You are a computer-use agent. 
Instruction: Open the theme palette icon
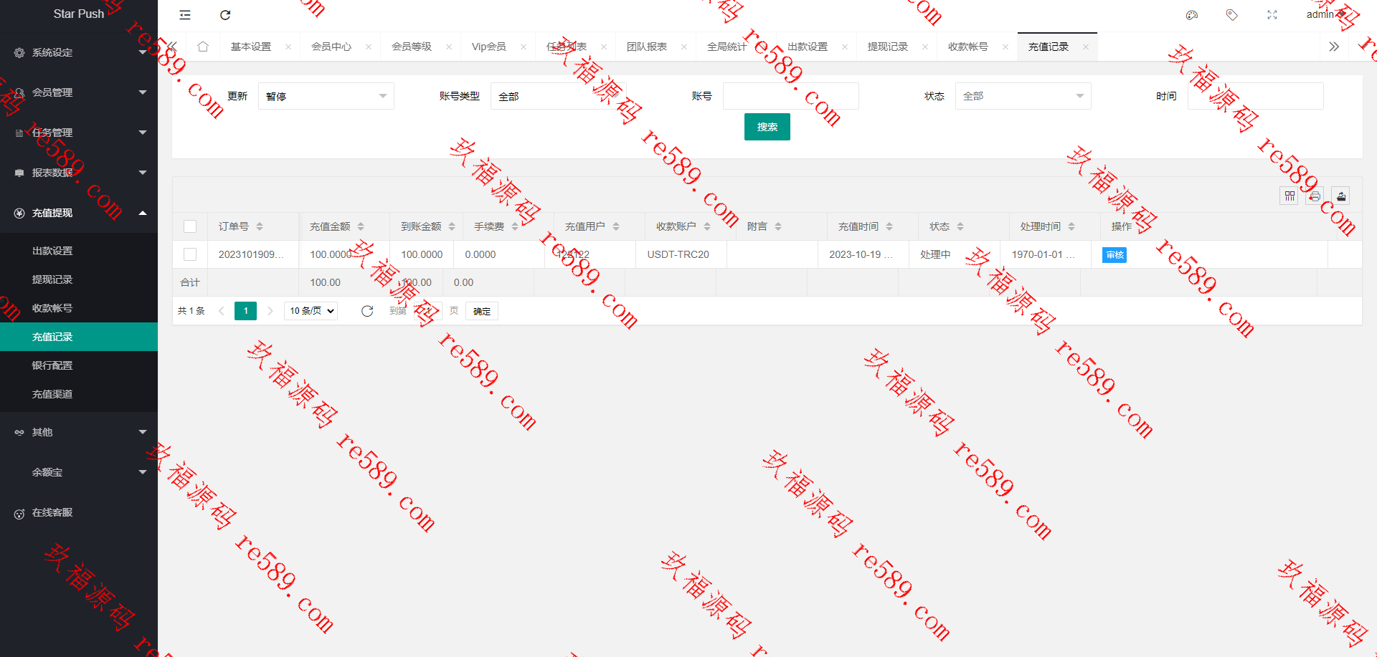[x=1192, y=15]
